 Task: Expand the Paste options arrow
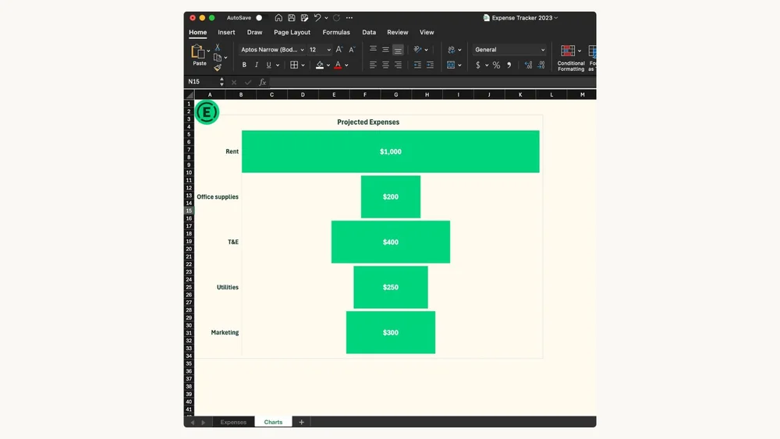208,51
